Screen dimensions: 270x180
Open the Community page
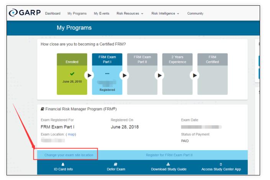click(195, 13)
